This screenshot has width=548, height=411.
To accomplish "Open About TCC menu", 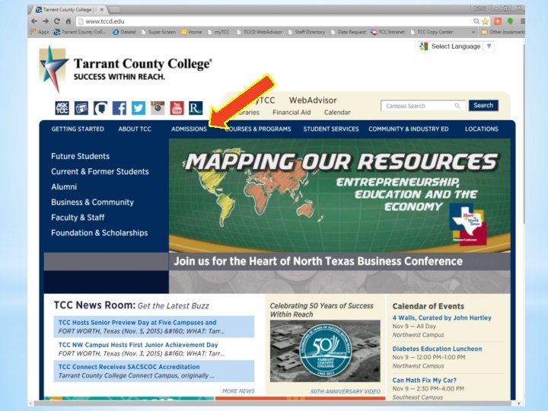I will [x=135, y=129].
